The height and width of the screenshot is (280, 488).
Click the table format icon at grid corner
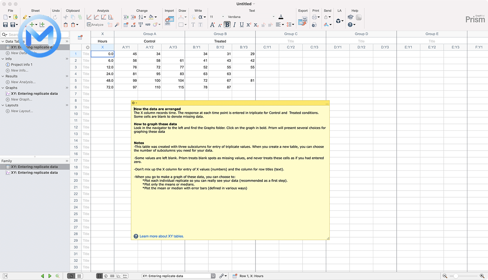[x=80, y=37]
